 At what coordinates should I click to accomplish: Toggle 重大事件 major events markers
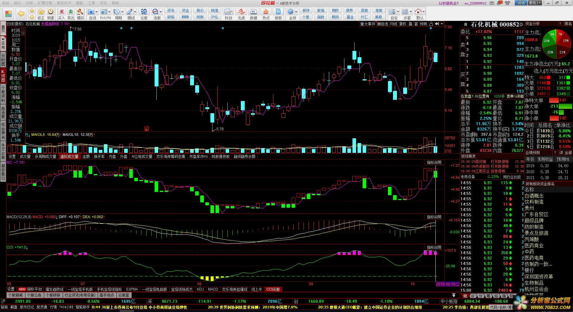(x=368, y=24)
